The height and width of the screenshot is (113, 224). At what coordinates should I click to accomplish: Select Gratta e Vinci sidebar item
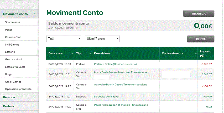pyautogui.click(x=13, y=59)
